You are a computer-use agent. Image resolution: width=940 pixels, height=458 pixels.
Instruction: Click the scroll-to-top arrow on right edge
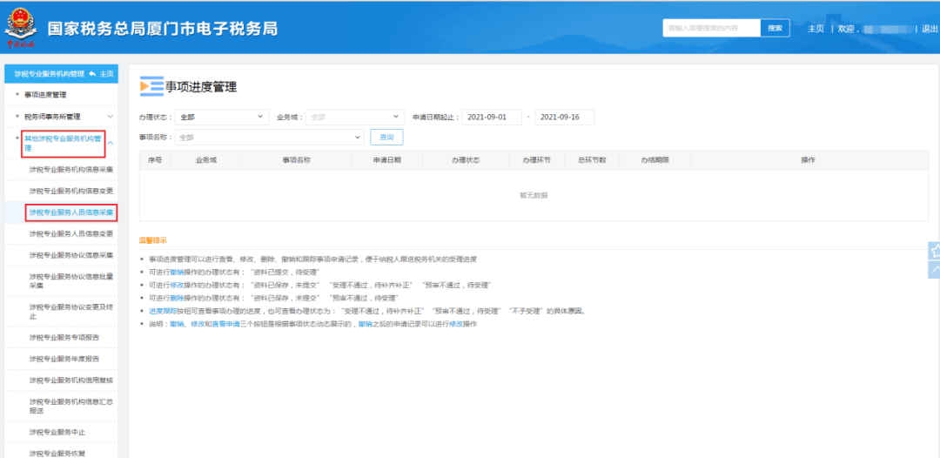pyautogui.click(x=935, y=270)
